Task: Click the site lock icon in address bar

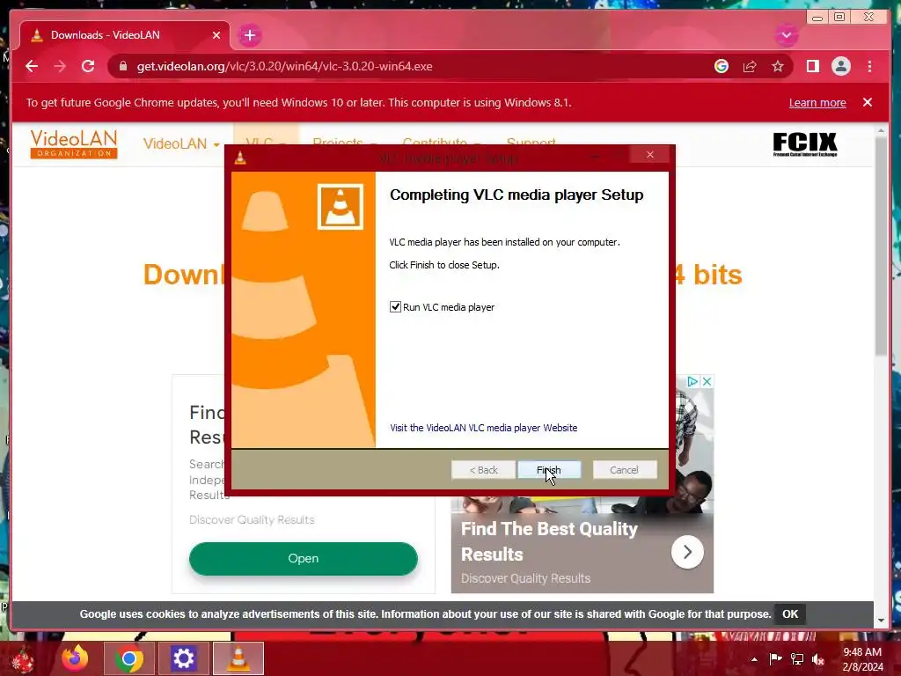Action: 122,66
